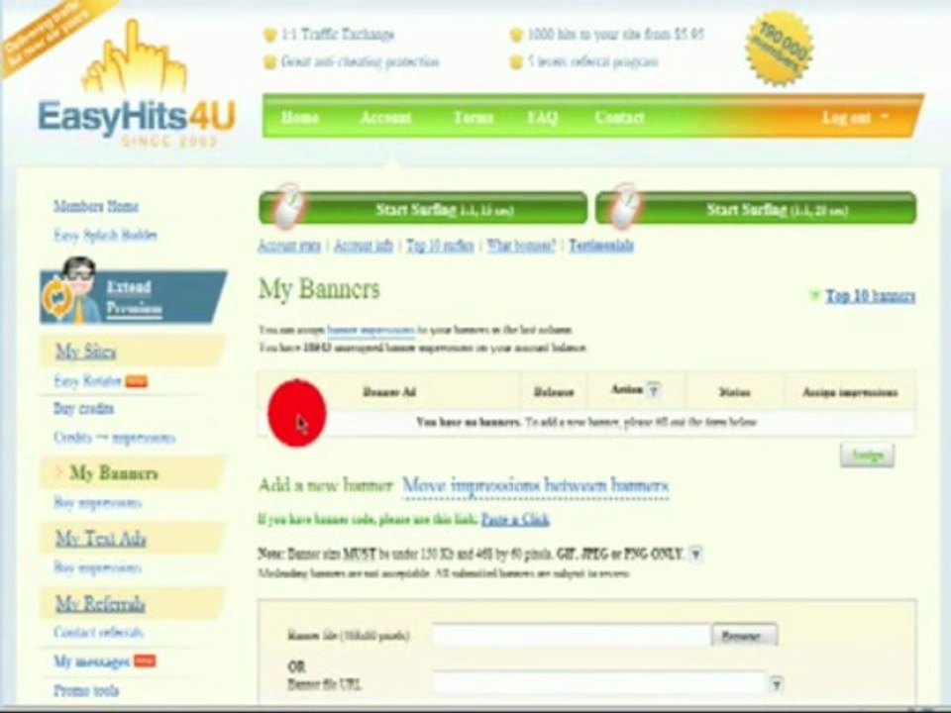The height and width of the screenshot is (713, 951).
Task: Open the banner impressions link
Action: (x=370, y=330)
